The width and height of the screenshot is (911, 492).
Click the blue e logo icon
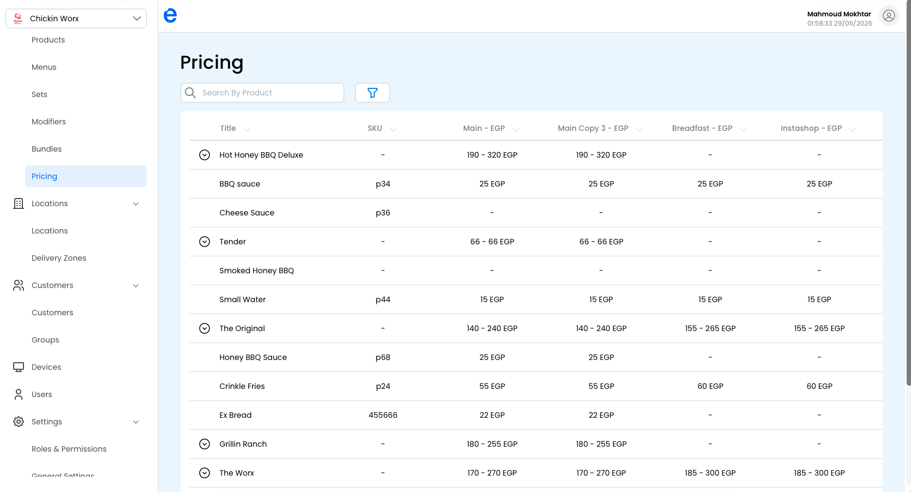tap(170, 16)
